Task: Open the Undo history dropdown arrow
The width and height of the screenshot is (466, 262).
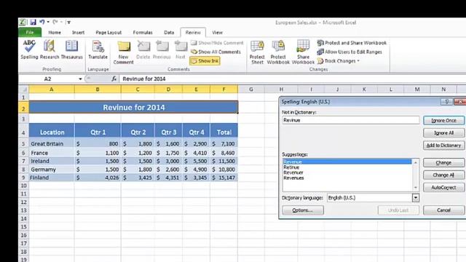Action: click(x=48, y=22)
